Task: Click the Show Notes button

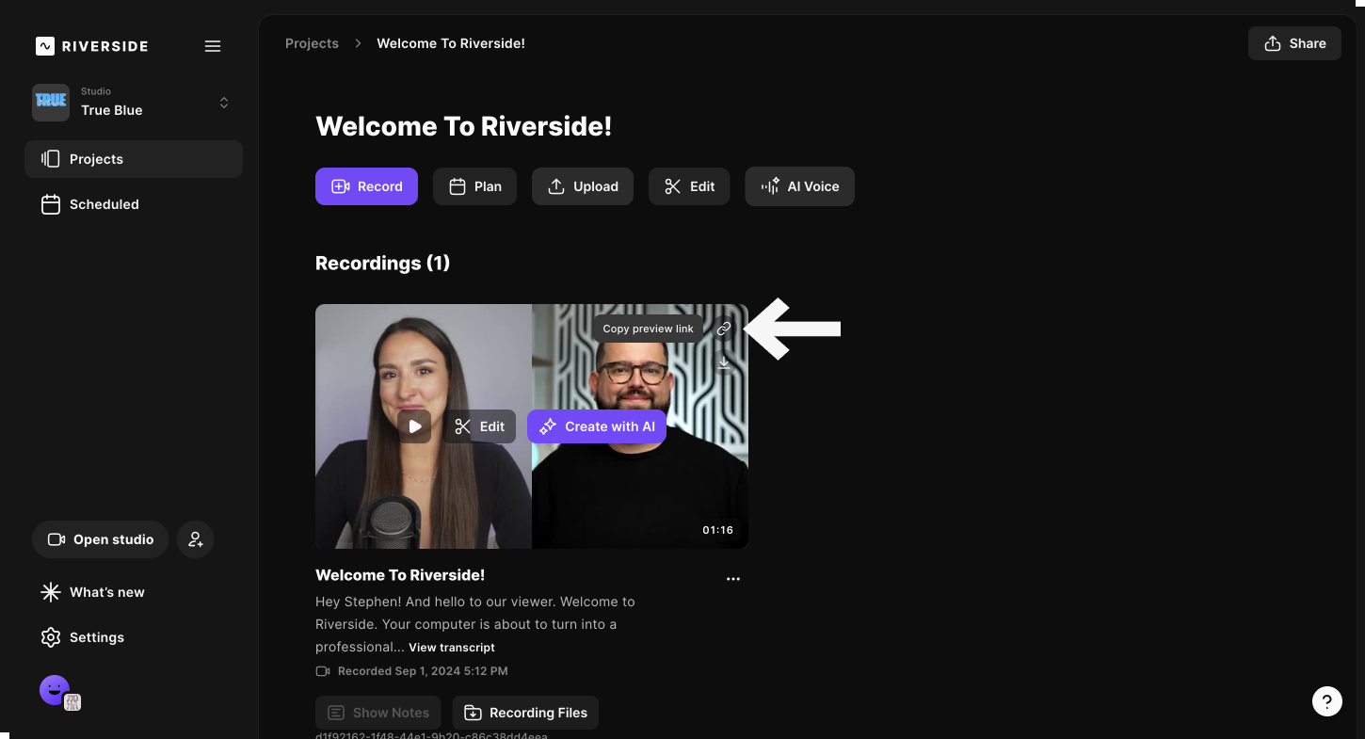Action: 377,713
